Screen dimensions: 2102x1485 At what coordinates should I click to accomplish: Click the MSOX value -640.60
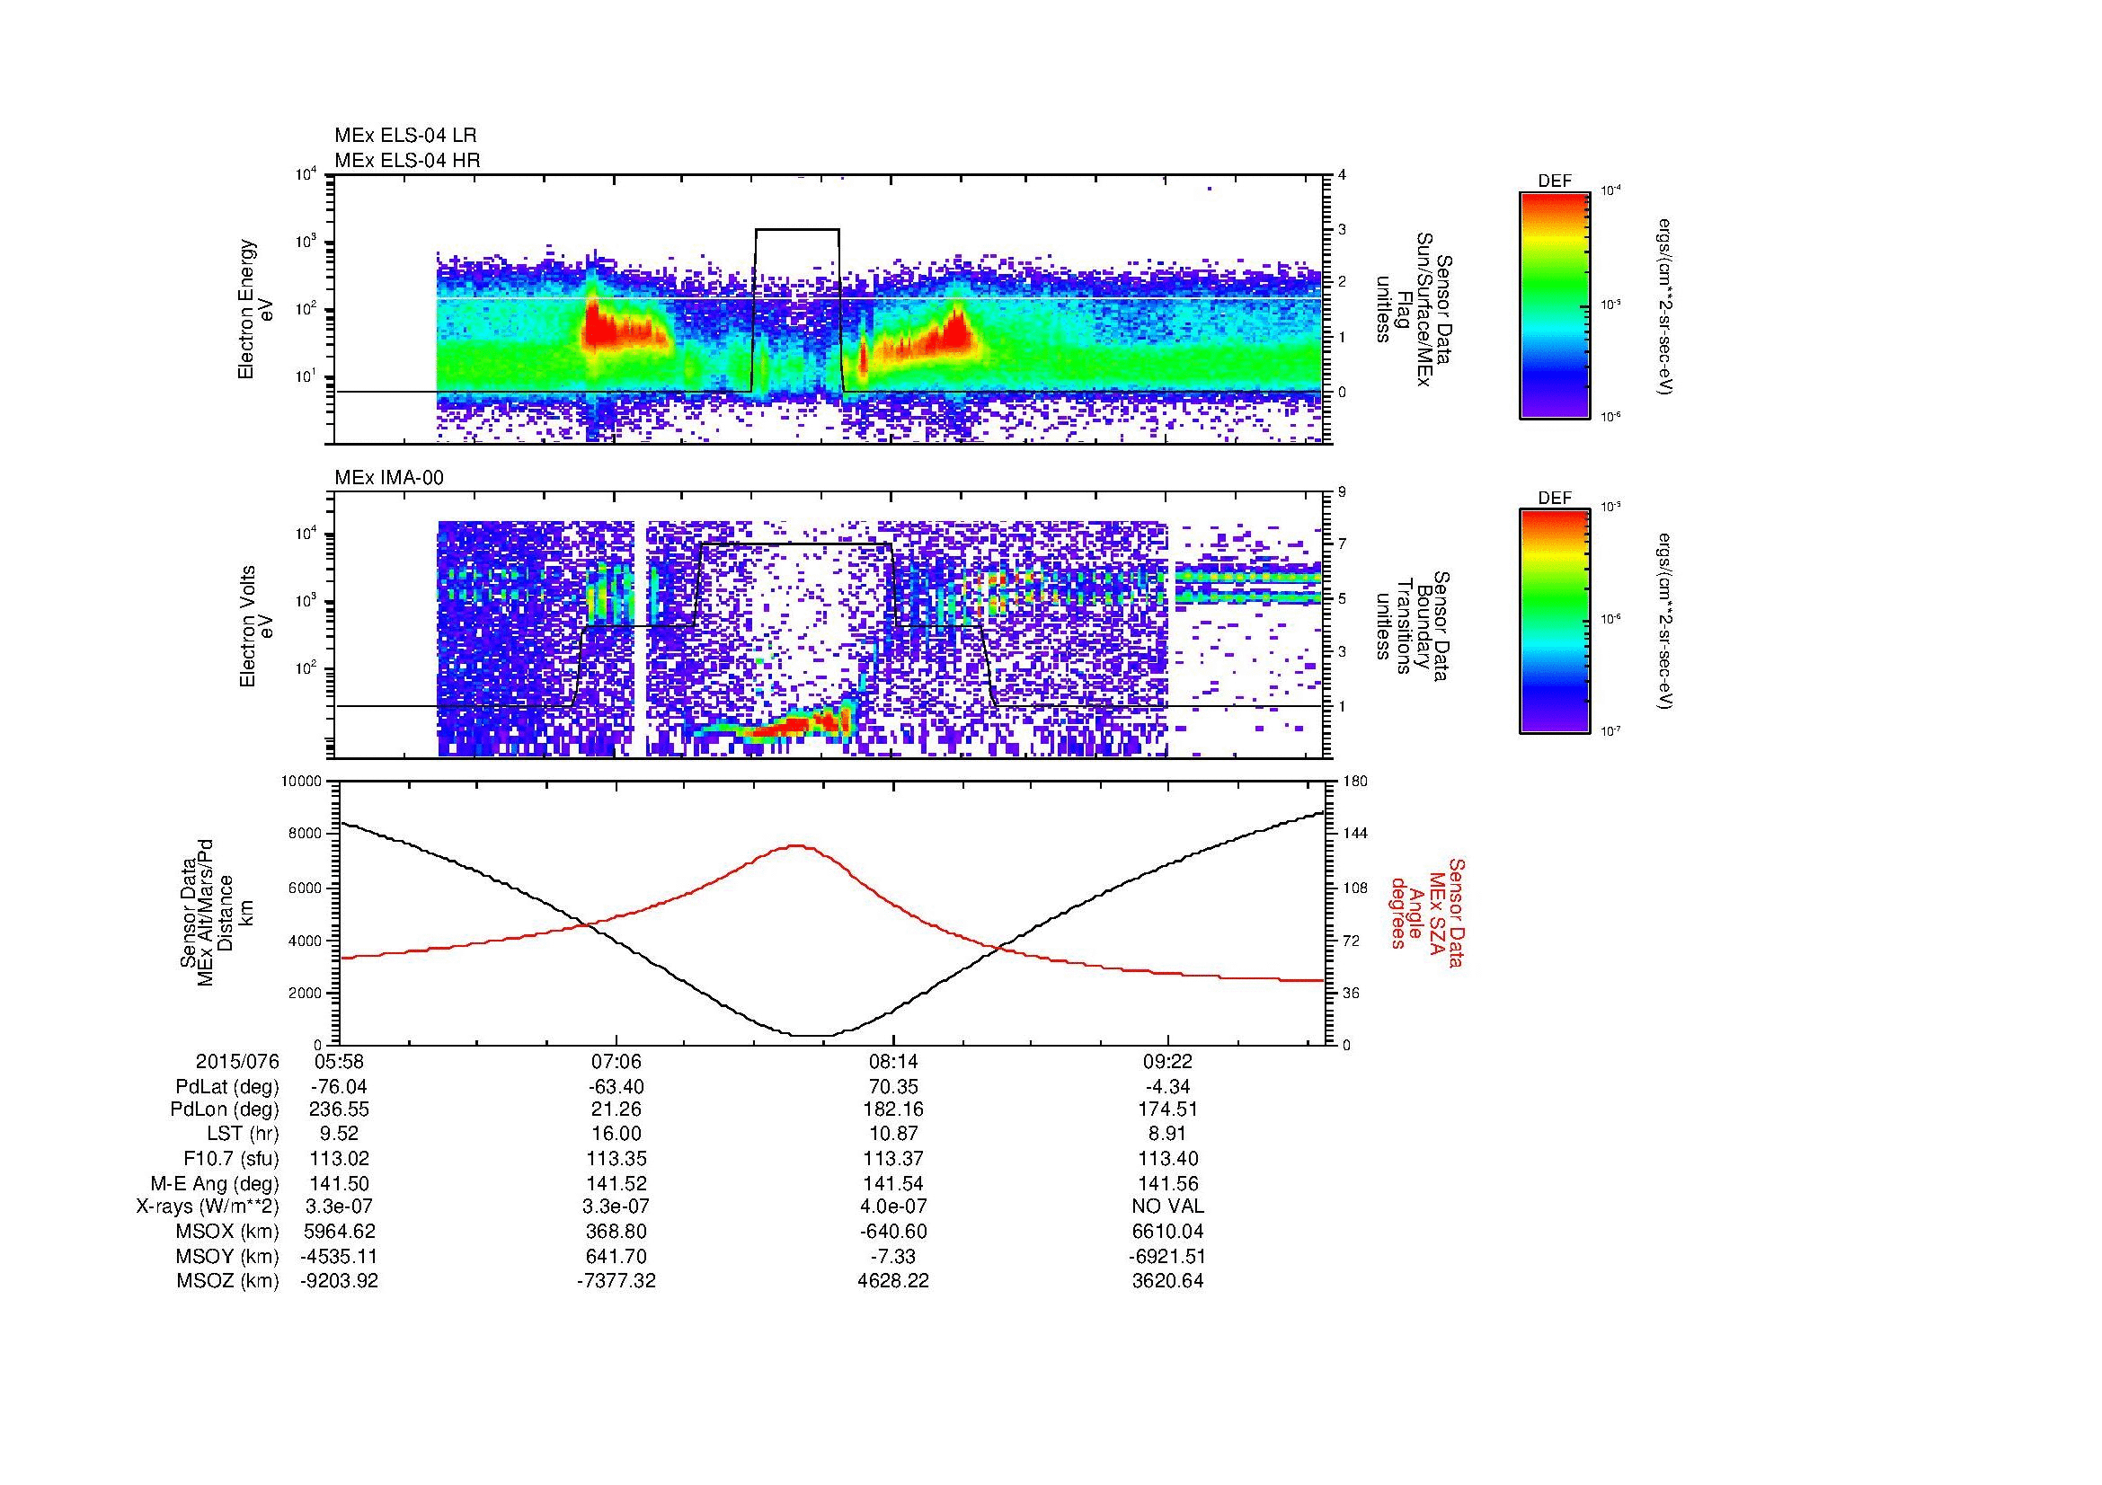(893, 1232)
